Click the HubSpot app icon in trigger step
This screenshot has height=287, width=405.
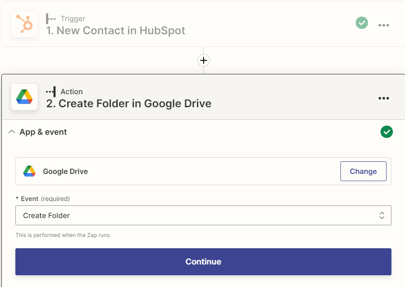point(24,24)
